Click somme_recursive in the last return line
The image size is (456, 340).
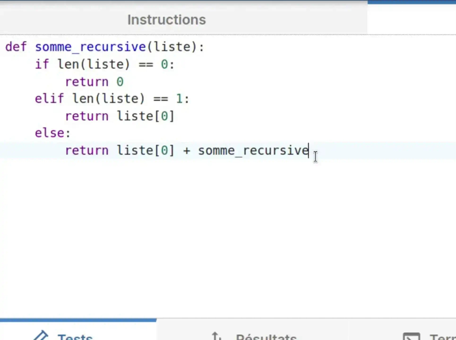click(253, 150)
